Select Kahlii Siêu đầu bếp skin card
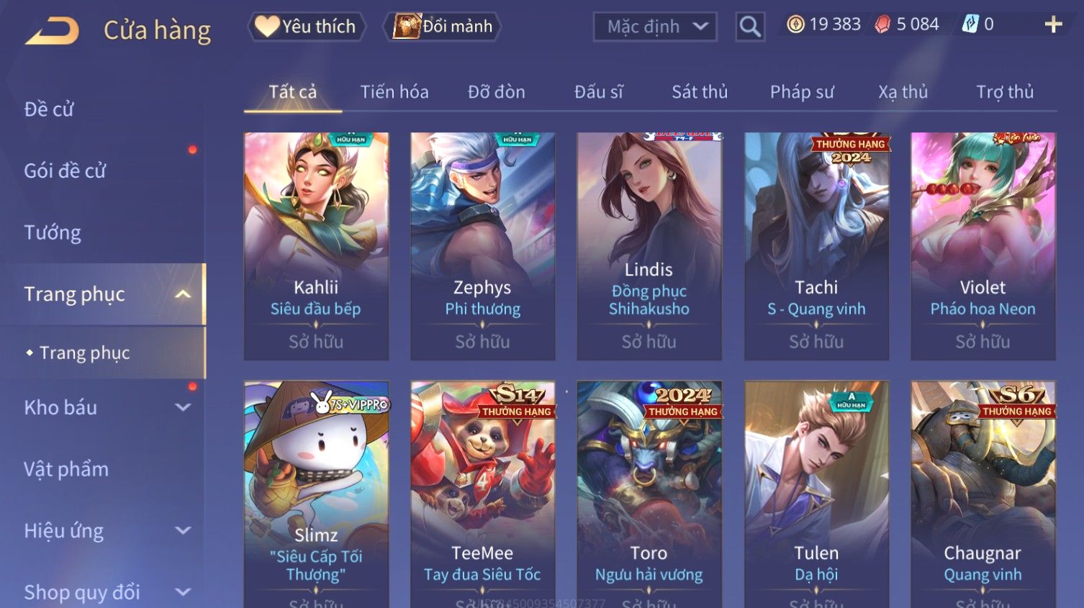This screenshot has height=608, width=1084. (x=316, y=246)
